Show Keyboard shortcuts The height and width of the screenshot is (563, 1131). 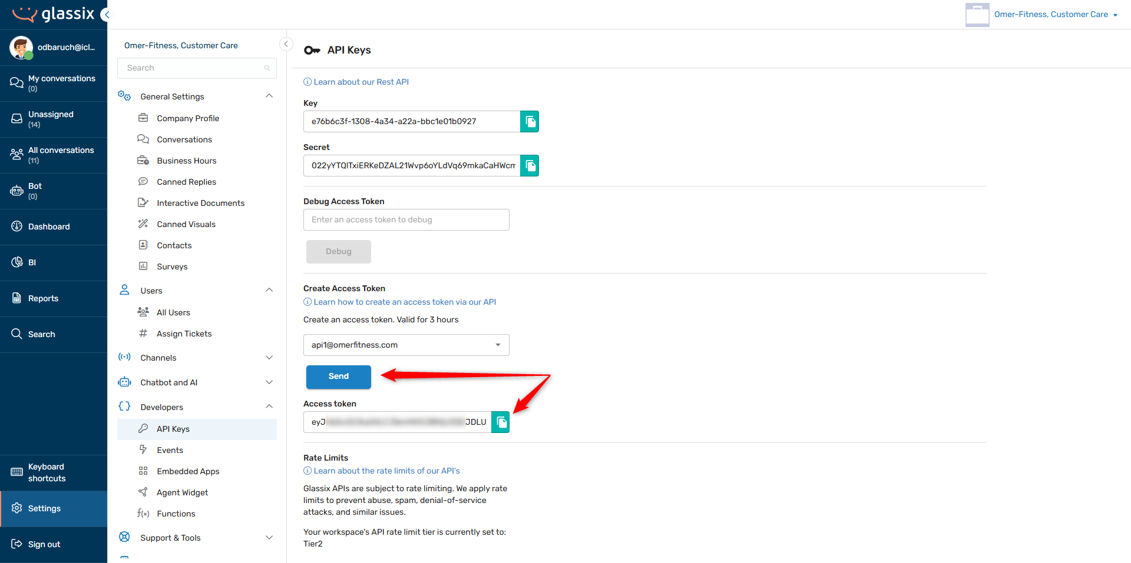tap(54, 473)
